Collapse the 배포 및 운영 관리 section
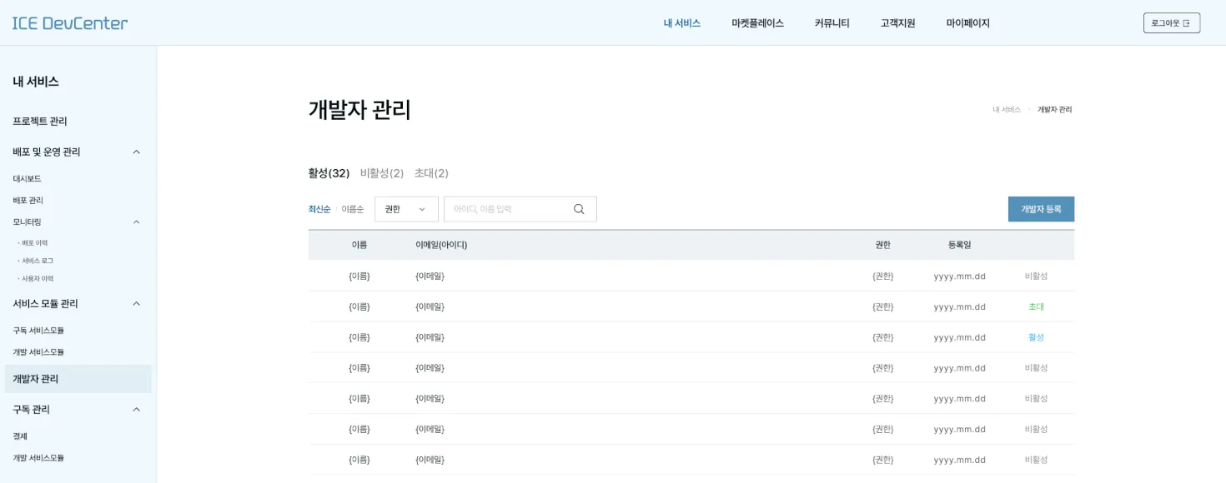 (x=136, y=152)
